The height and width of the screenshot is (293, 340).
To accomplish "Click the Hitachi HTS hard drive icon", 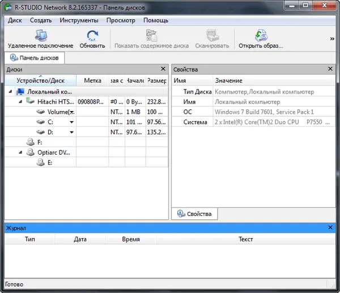I will (x=31, y=101).
